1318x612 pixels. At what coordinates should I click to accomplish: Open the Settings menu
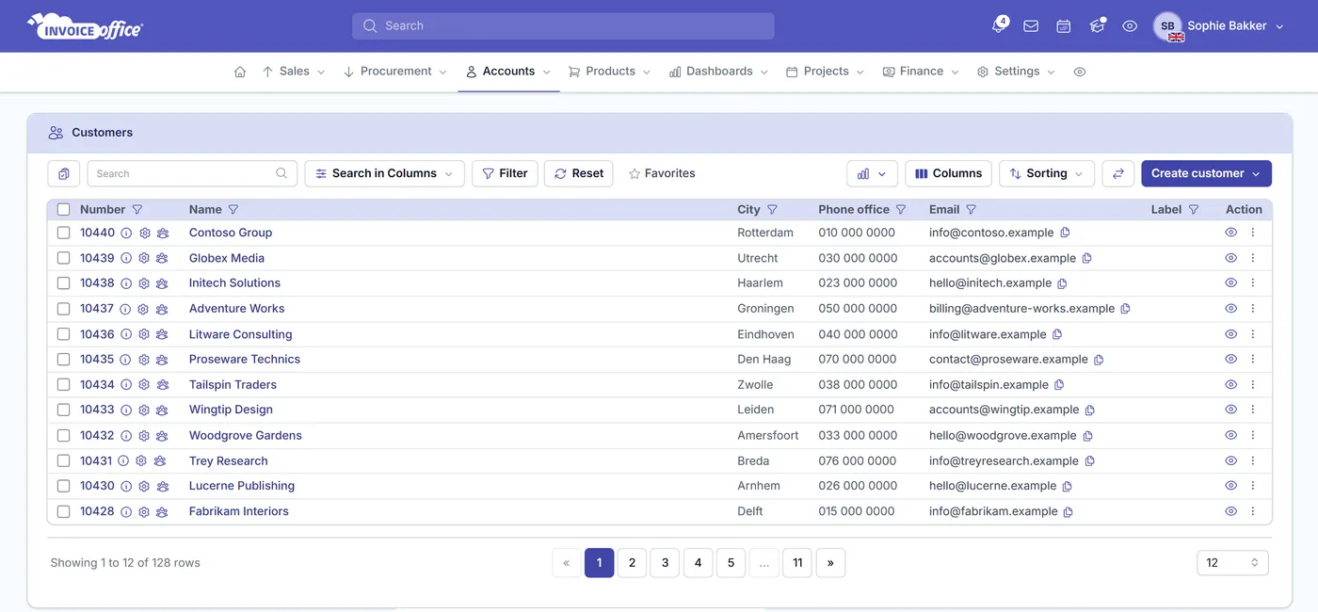point(1016,72)
